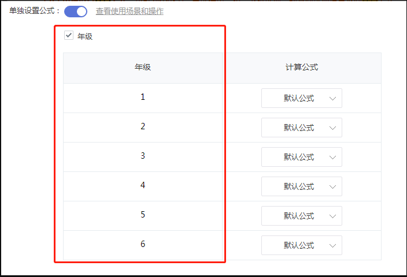Open formula dropdown for grade 2
The image size is (407, 277).
(302, 128)
